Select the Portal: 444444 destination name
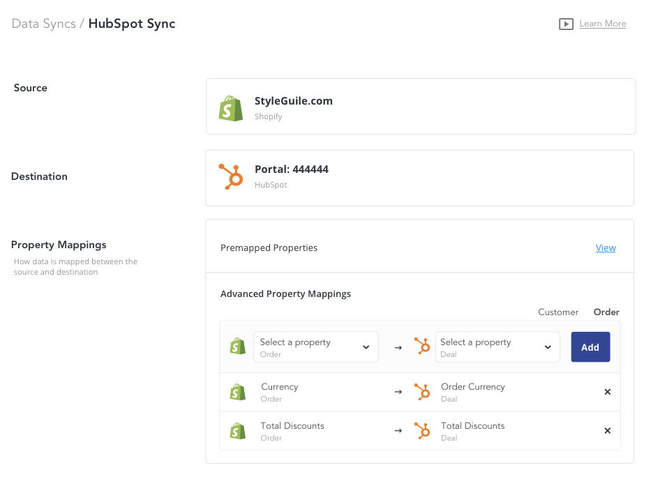The height and width of the screenshot is (479, 651). pos(292,169)
